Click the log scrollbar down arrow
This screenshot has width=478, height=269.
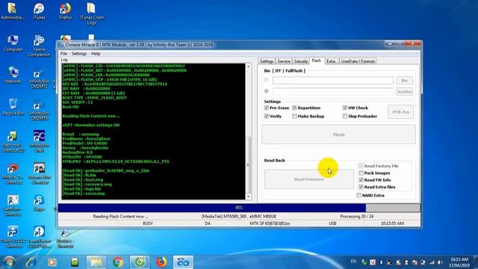pyautogui.click(x=248, y=197)
